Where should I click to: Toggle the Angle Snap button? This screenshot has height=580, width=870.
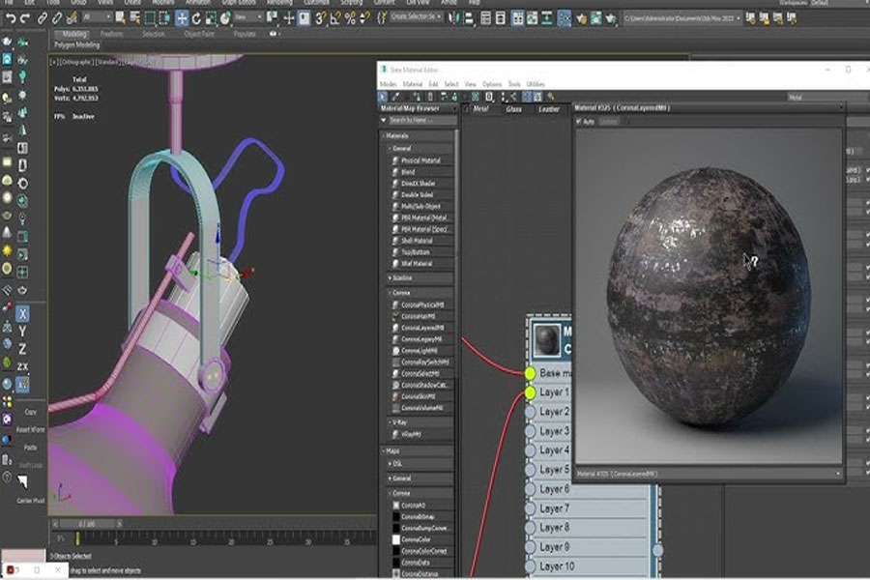335,18
